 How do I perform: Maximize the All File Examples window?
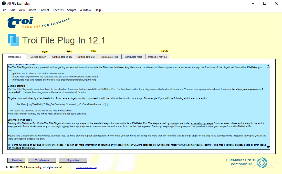(265, 3)
